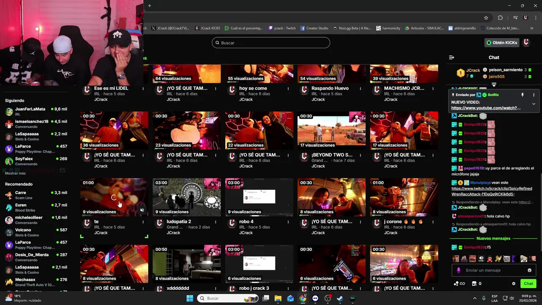Open a new browser tab
Image resolution: width=542 pixels, height=305 pixels.
tap(149, 6)
